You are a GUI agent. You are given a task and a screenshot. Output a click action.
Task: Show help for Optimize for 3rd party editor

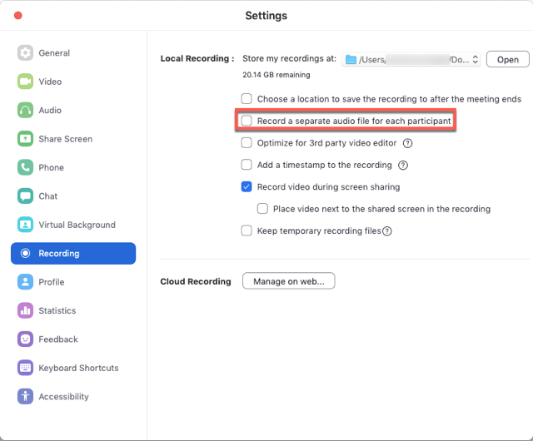point(407,143)
